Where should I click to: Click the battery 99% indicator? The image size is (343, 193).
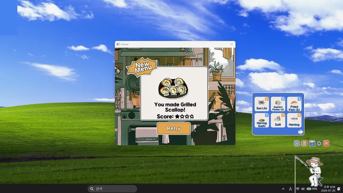pos(312,189)
